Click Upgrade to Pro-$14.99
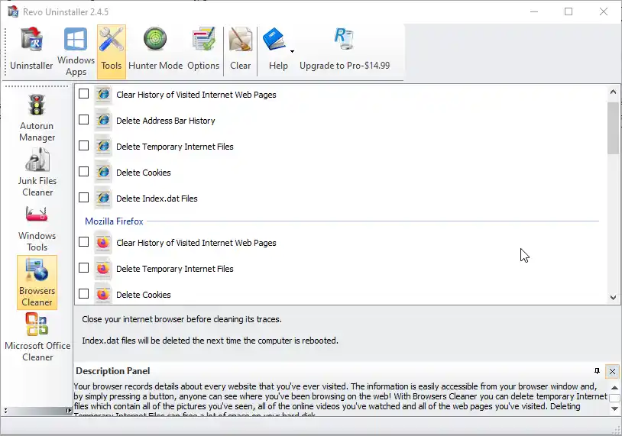 pos(345,50)
